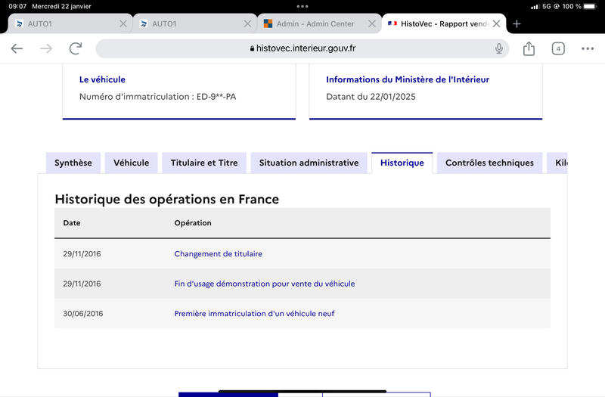The height and width of the screenshot is (397, 605).
Task: Click the 29/11/2016 date beside Fin d'usage démonstration
Action: (82, 284)
